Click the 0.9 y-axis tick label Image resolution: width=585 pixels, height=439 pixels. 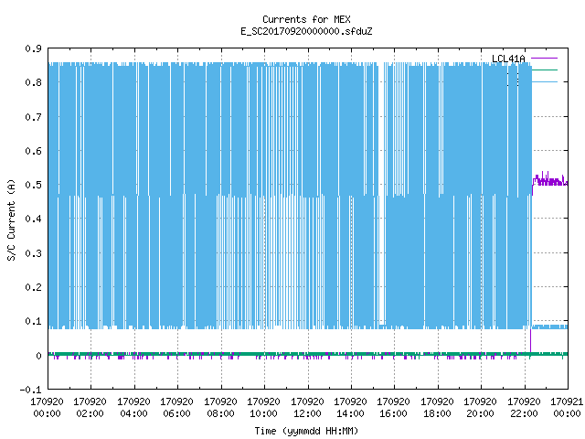coord(33,48)
